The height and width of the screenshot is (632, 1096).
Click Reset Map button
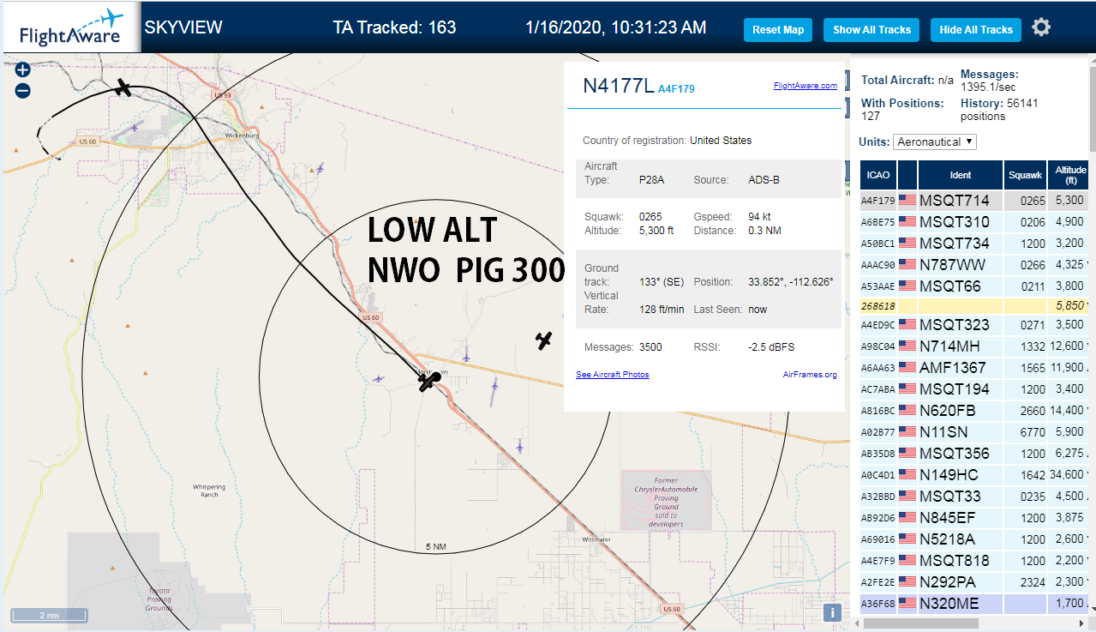[778, 30]
